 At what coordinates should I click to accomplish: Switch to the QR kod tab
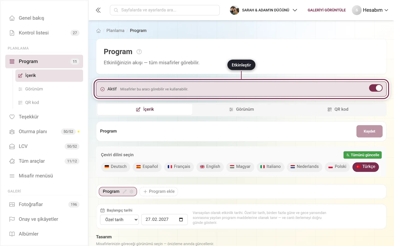tap(338, 109)
